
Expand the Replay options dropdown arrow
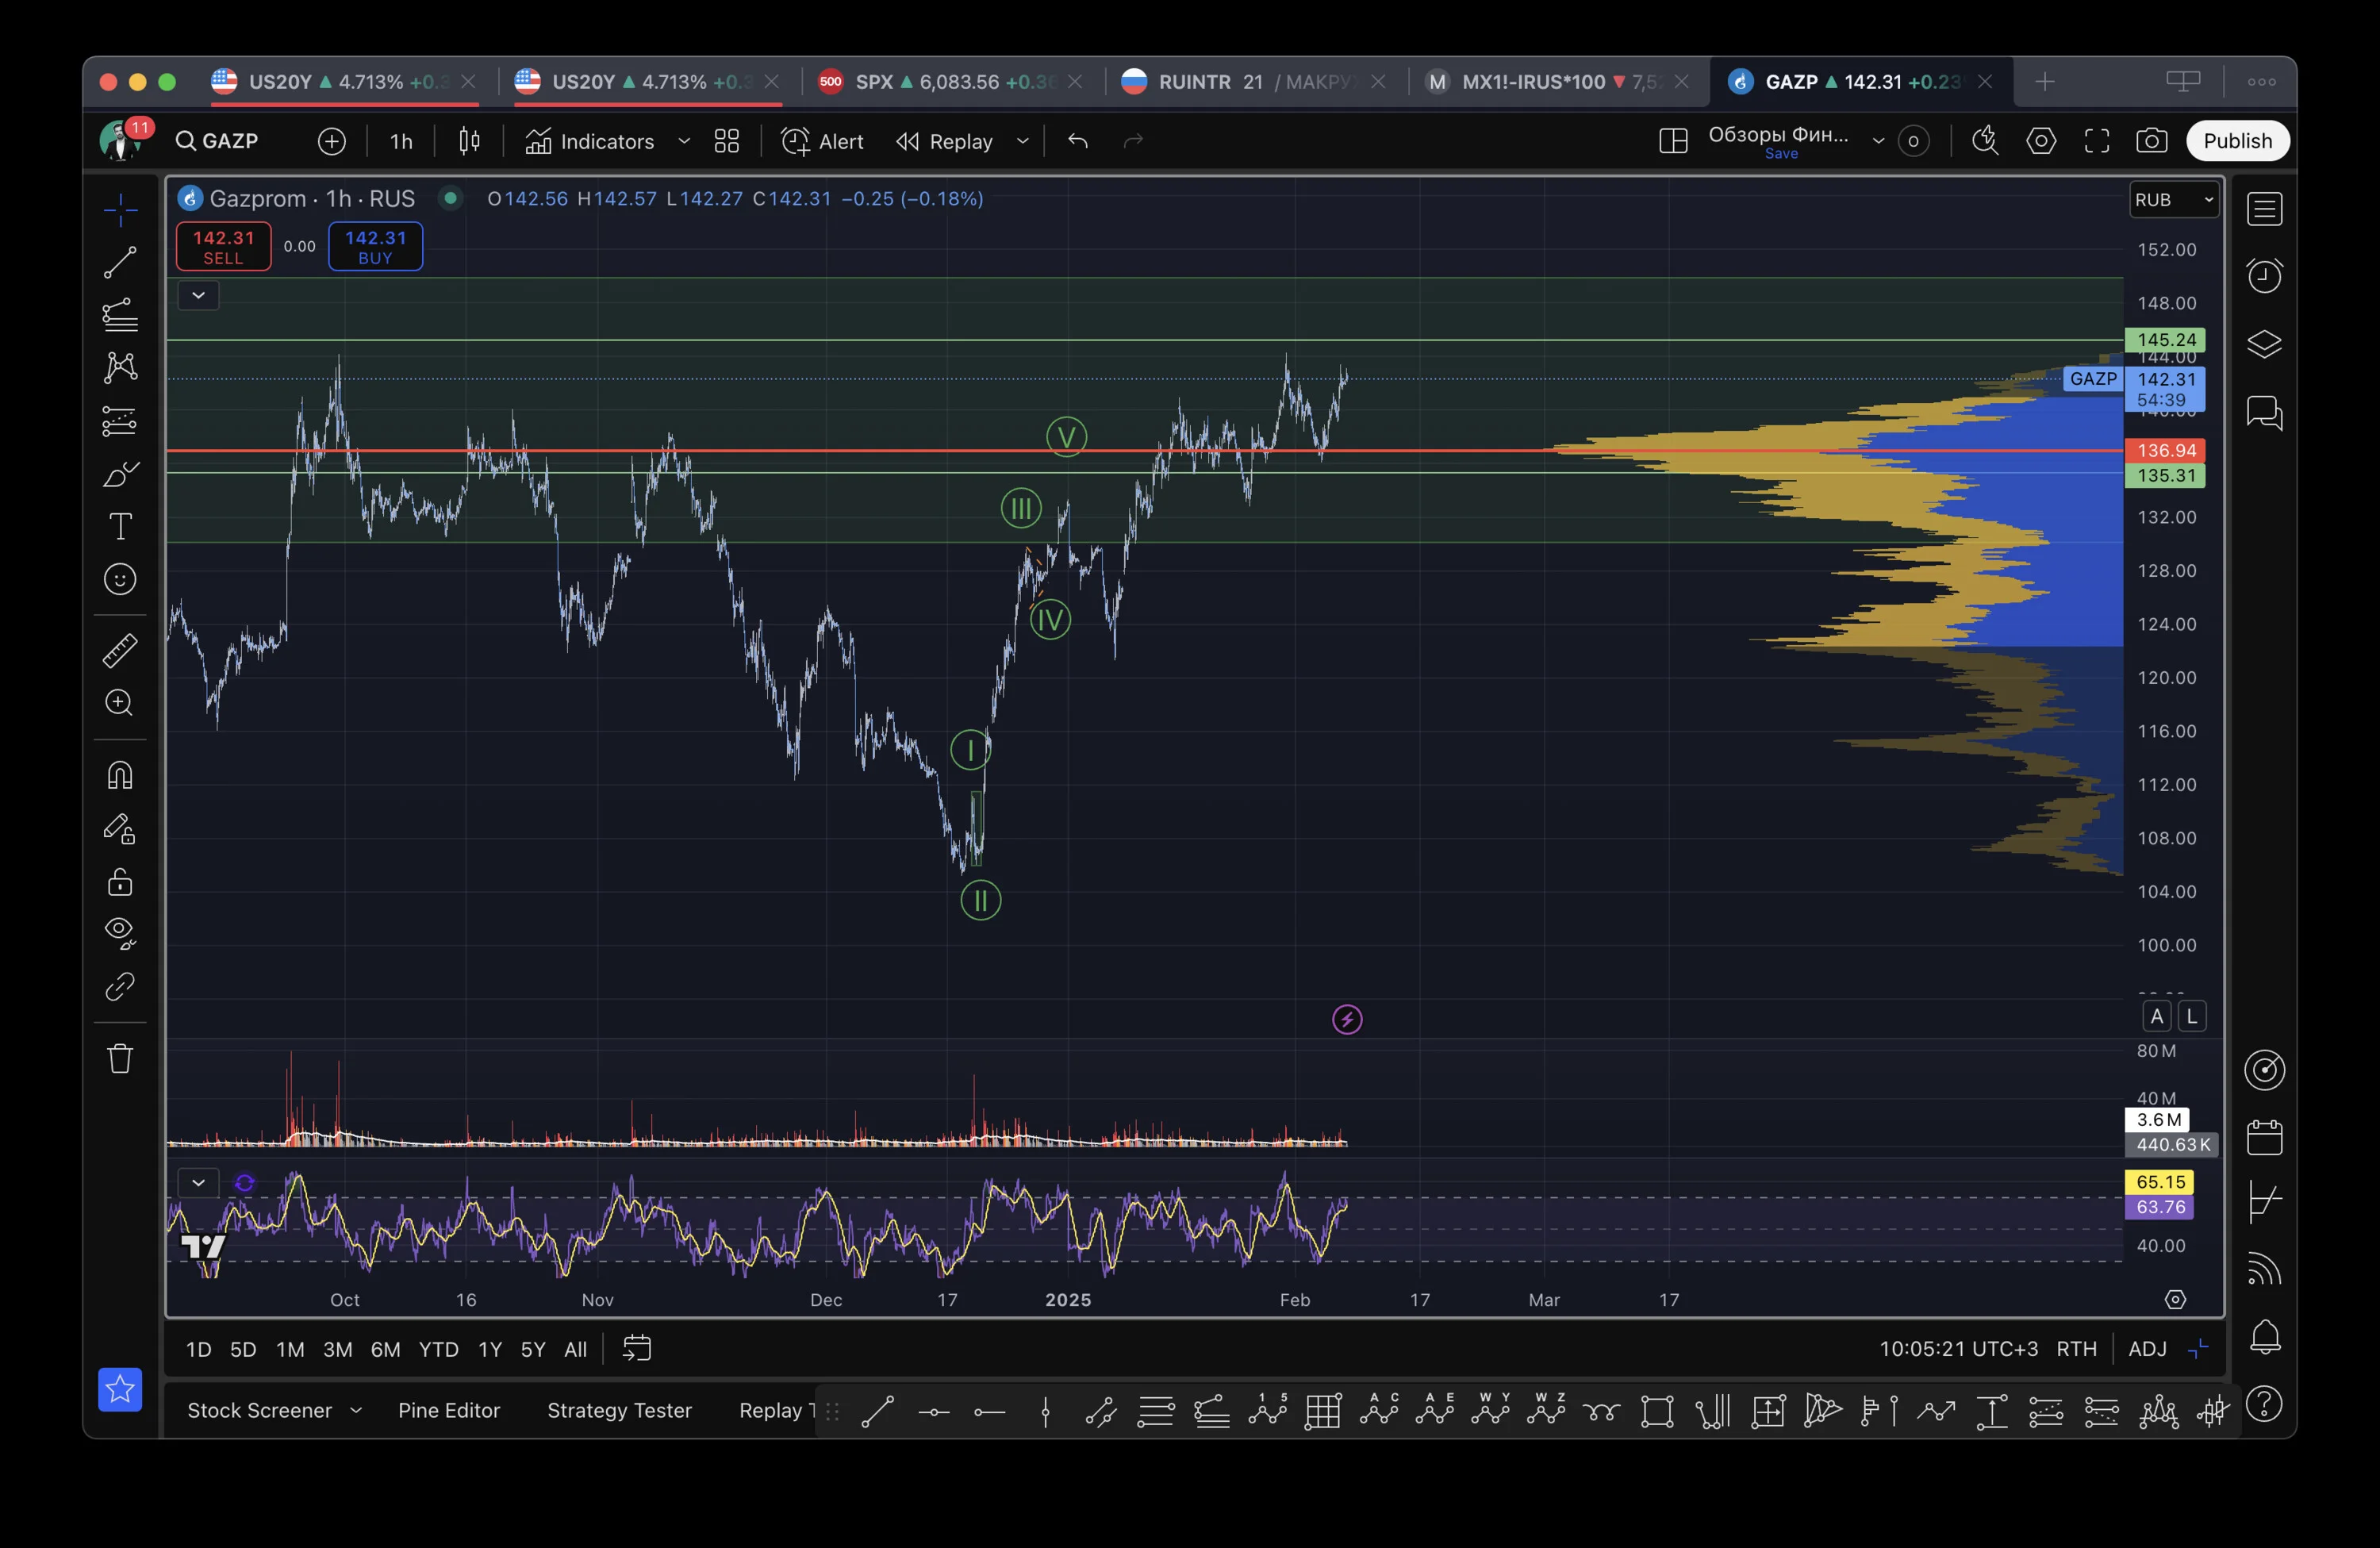1023,141
